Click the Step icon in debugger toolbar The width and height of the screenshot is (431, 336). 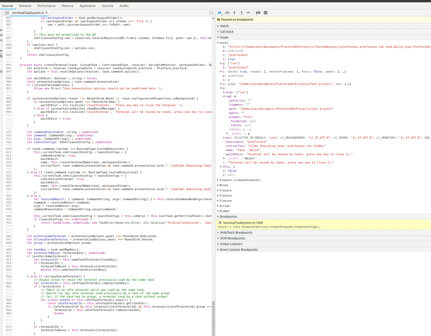point(249,13)
